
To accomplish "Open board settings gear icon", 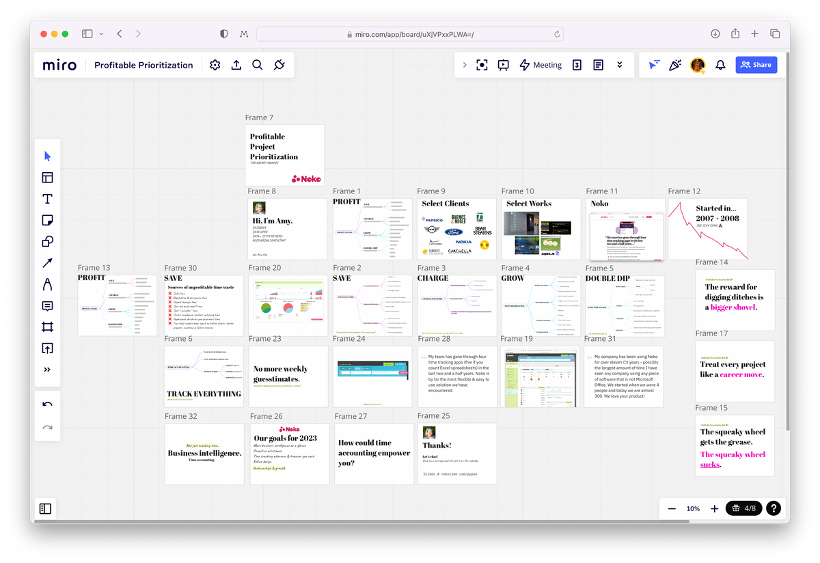I will [215, 65].
